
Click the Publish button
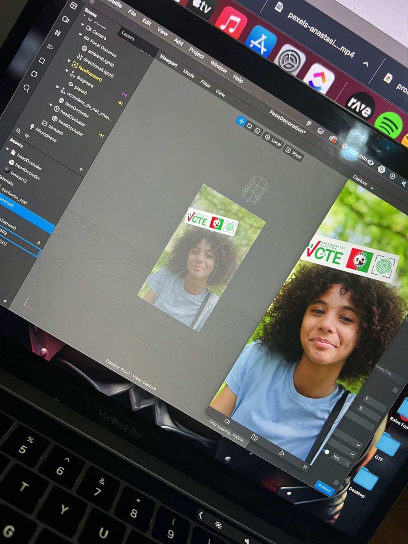(x=324, y=488)
